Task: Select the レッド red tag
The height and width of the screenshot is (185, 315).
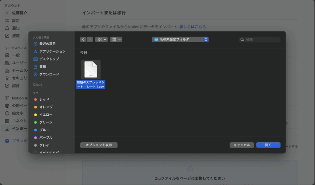Action: point(44,99)
